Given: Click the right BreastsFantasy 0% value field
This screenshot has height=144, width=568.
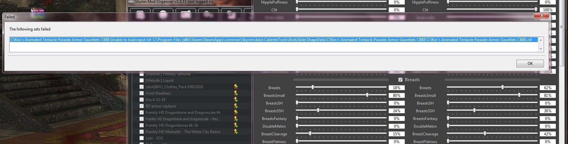Looking at the screenshot, I should coord(547,118).
